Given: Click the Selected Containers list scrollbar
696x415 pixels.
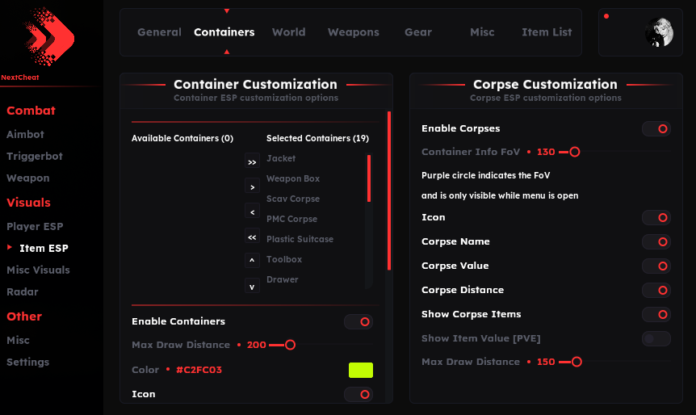Looking at the screenshot, I should point(369,179).
